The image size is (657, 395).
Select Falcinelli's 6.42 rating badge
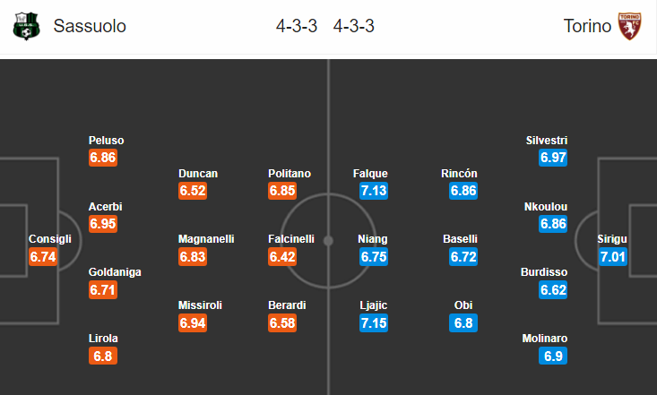282,257
